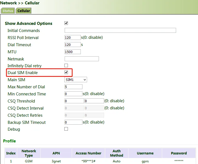Viewport: 198px width, 164px height.
Task: Uncheck Show Advanced Options checkbox
Action: point(66,23)
